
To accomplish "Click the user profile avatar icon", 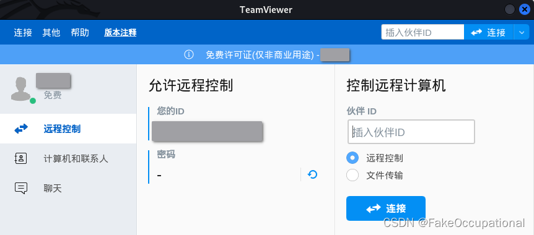I will click(22, 89).
